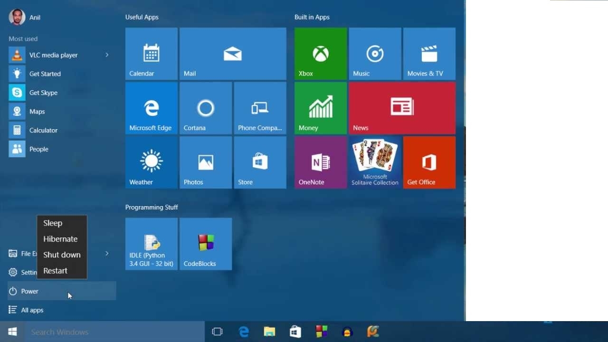Start Cortana from its tile
608x342 pixels.
tap(205, 108)
